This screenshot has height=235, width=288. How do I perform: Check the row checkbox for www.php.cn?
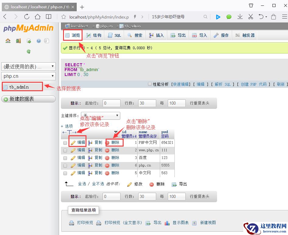65,150
